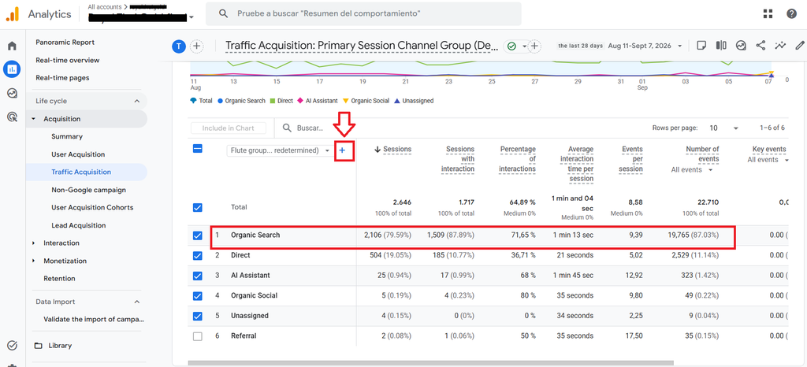The width and height of the screenshot is (807, 367).
Task: Add a comparison using plus next to T
Action: 196,46
